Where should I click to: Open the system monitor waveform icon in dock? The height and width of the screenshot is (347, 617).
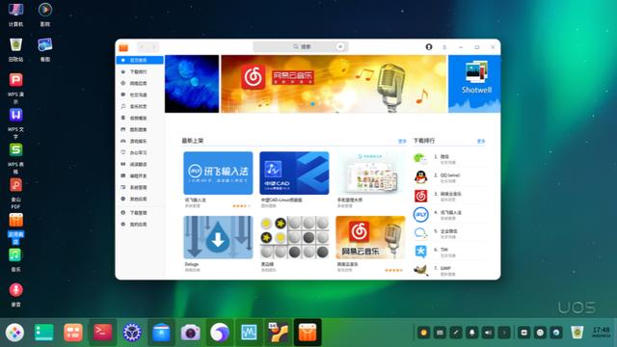249,333
